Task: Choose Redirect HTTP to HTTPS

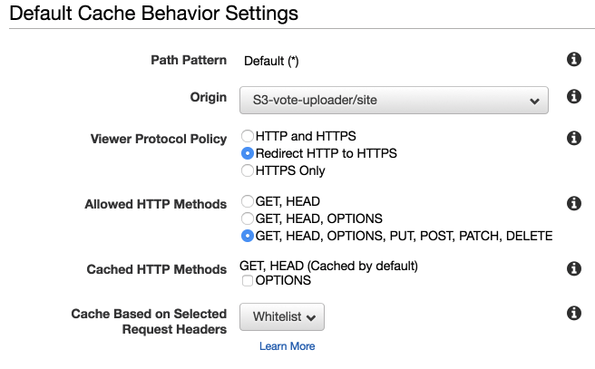Action: (248, 153)
